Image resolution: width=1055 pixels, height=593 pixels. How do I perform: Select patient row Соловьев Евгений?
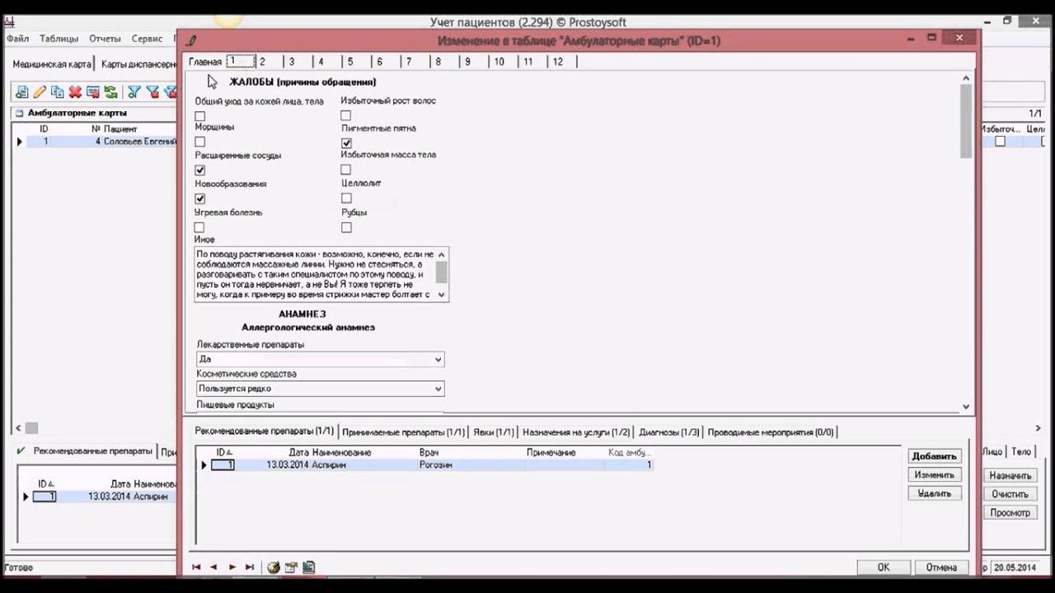pos(96,142)
